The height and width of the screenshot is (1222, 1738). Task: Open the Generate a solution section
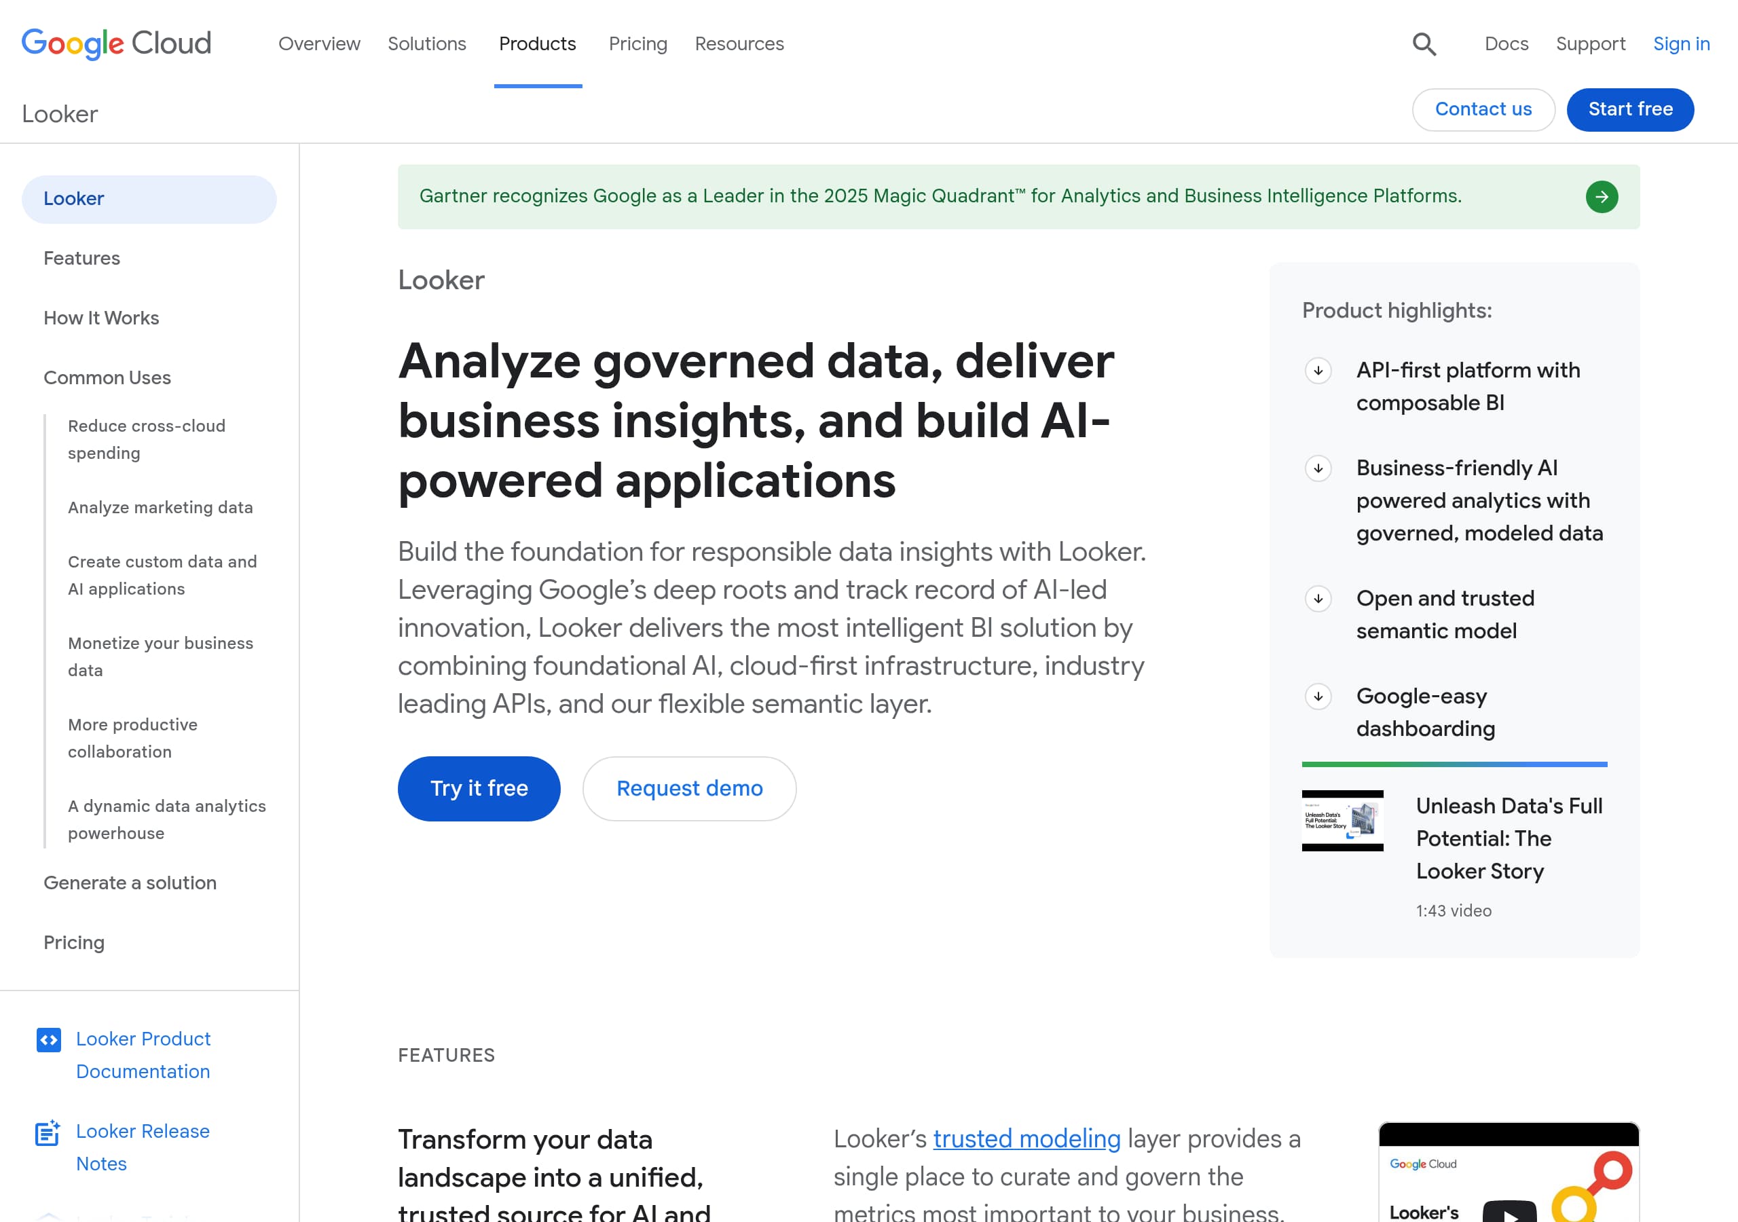click(130, 883)
